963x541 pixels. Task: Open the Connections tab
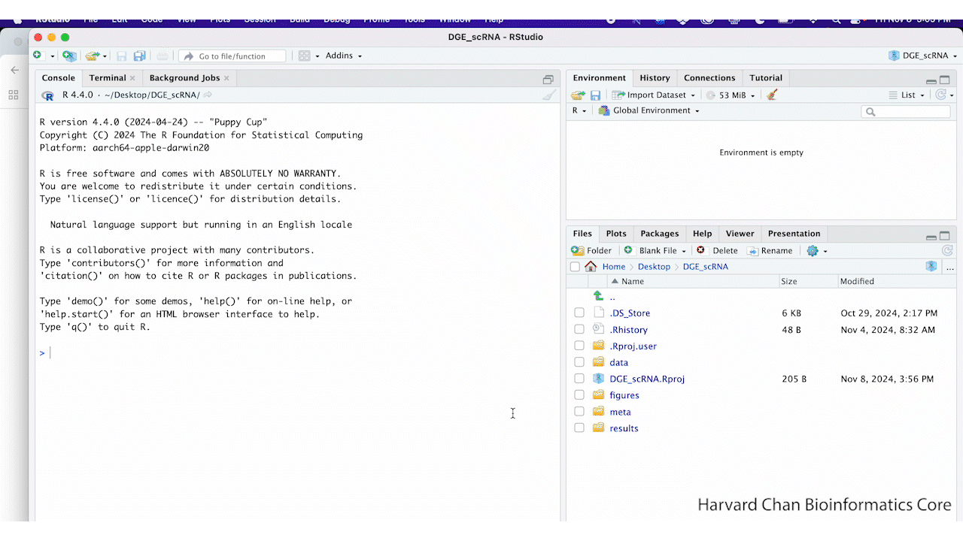pos(709,77)
